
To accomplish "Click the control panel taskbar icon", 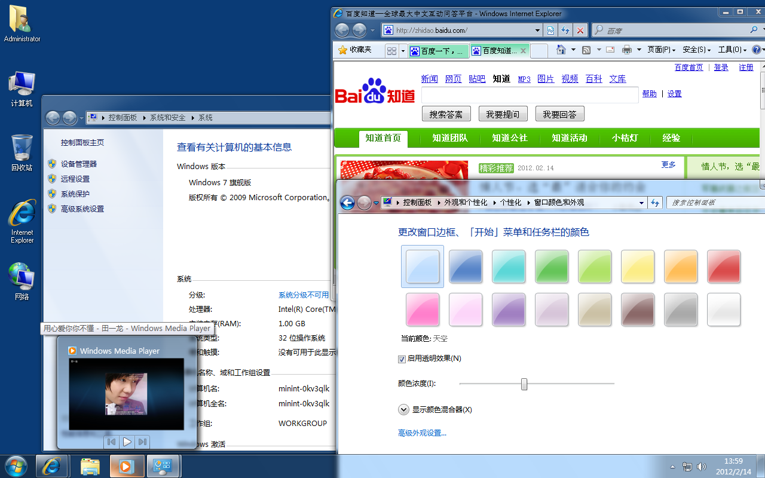I will coord(163,466).
